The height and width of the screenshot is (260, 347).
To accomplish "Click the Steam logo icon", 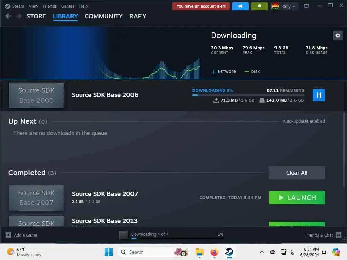I will (8, 6).
